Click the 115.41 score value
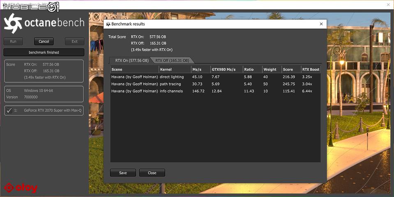The width and height of the screenshot is (394, 197). click(289, 91)
